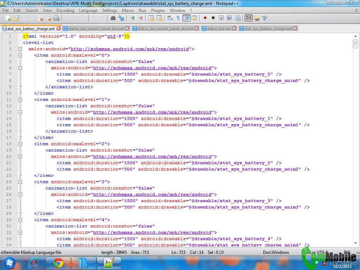Collapse the maxLevel="2" item on line 18

20,144
